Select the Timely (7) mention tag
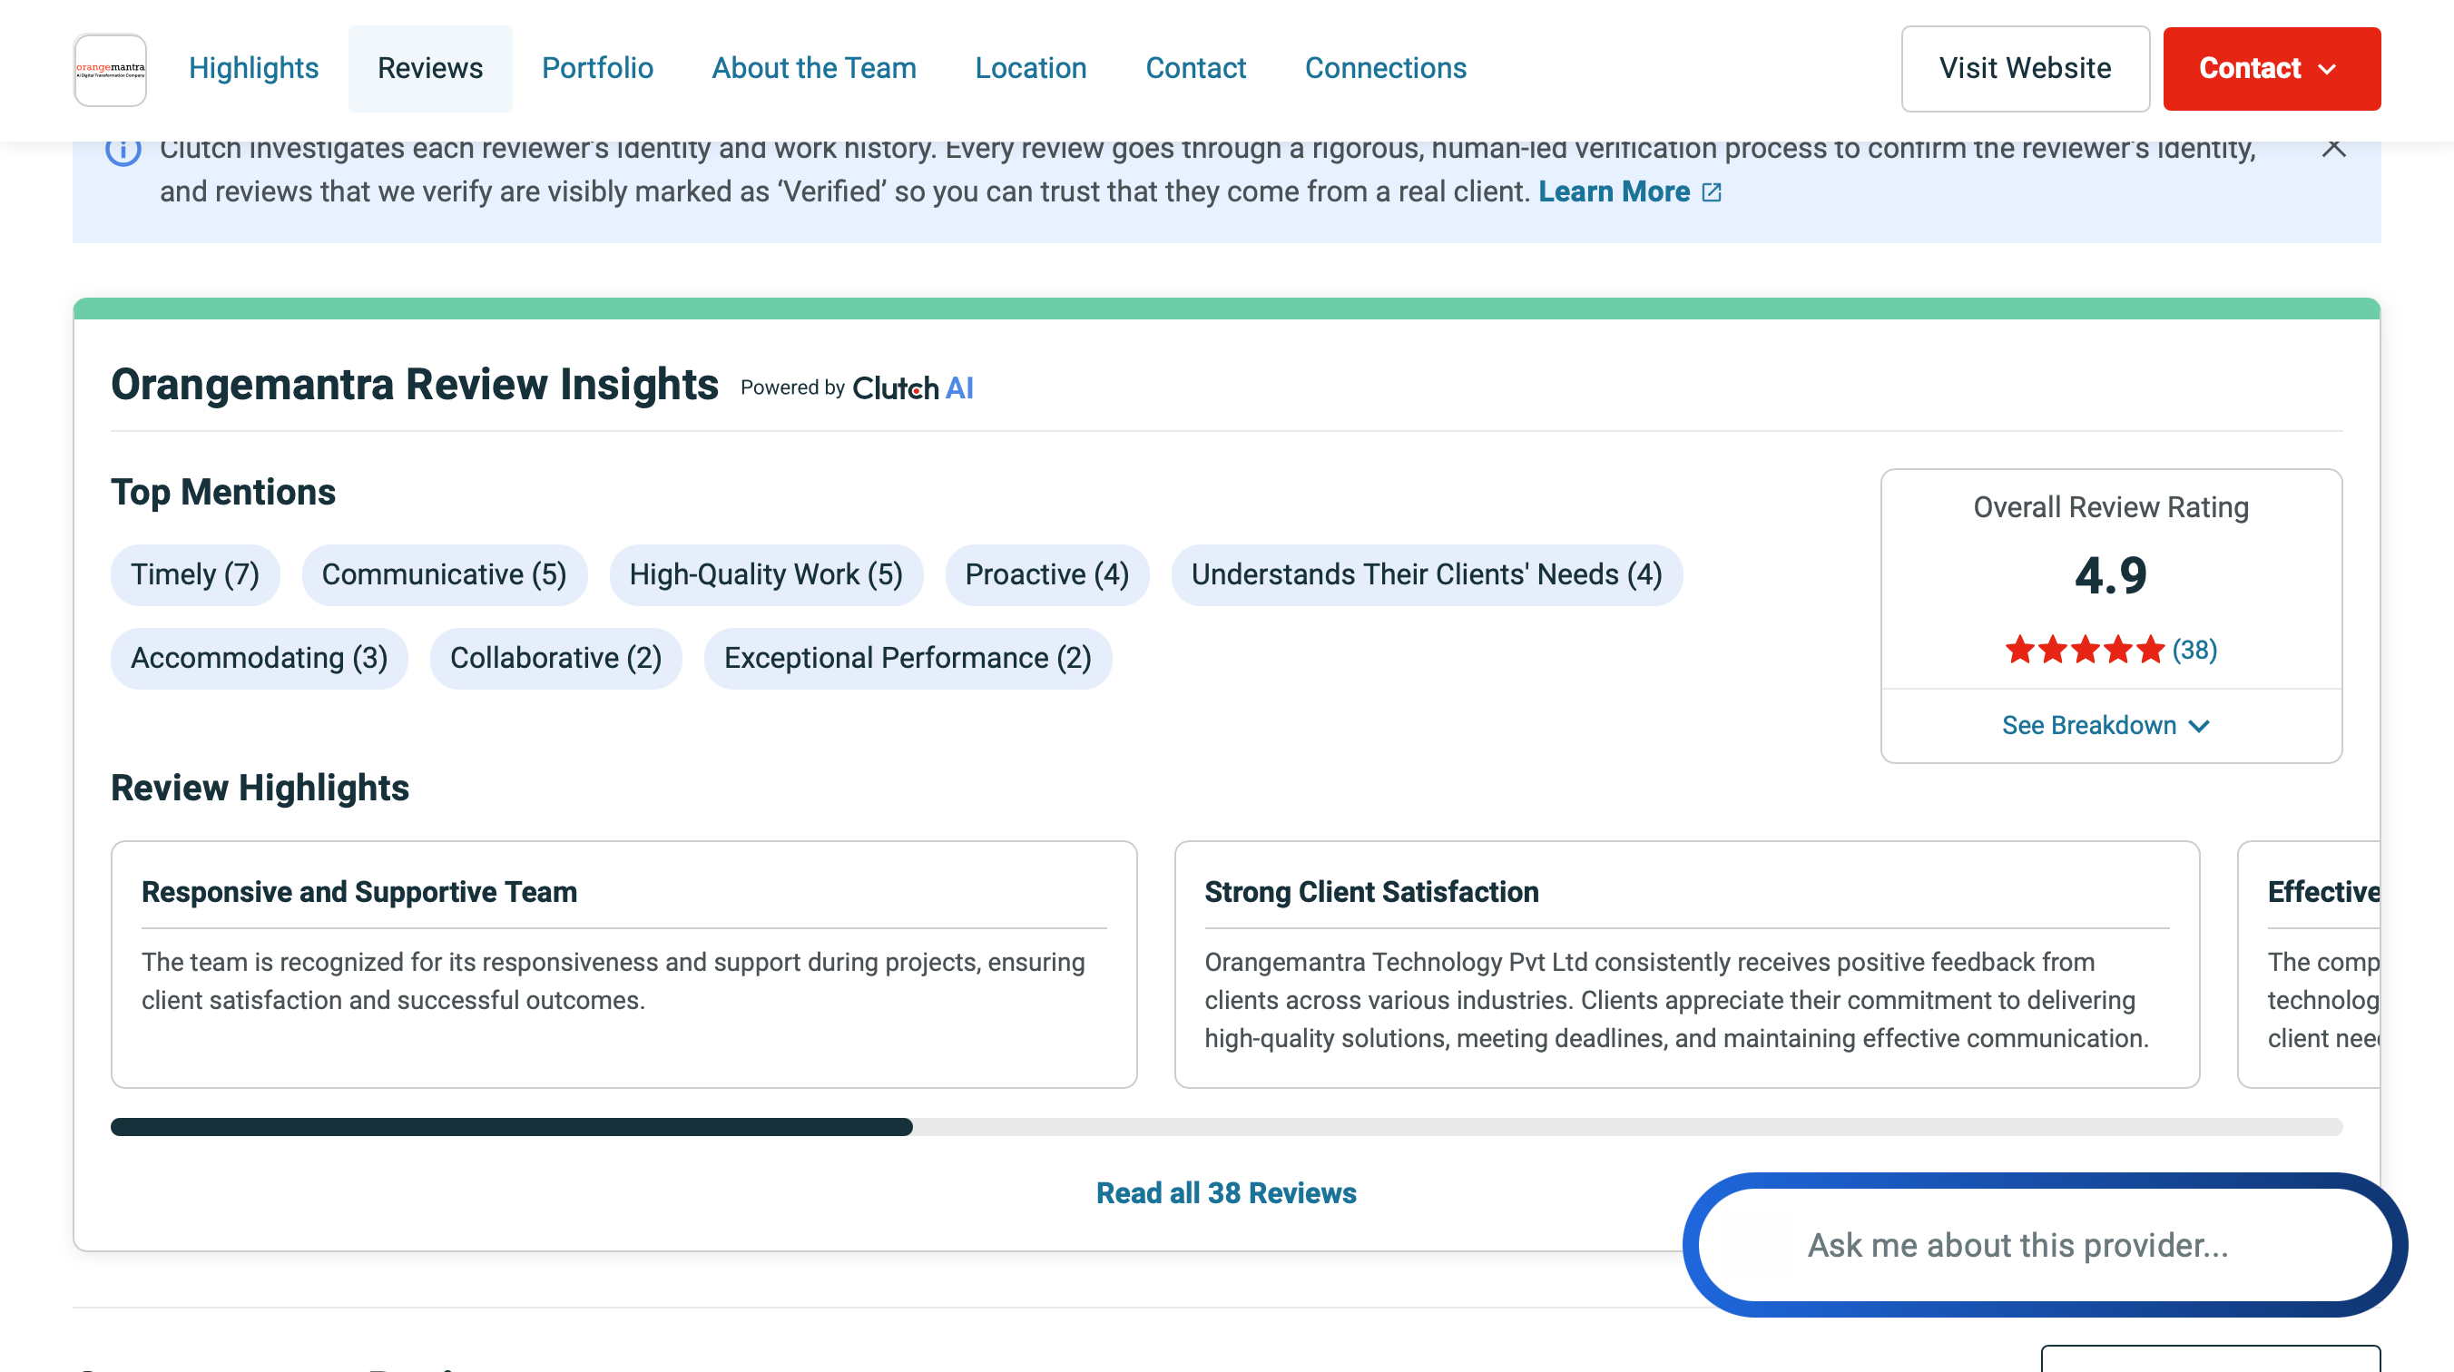 194,574
